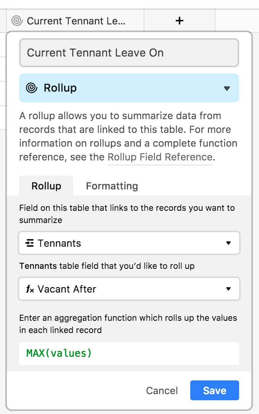Click the Rollup field type selector label
This screenshot has height=414, width=259.
[60, 88]
